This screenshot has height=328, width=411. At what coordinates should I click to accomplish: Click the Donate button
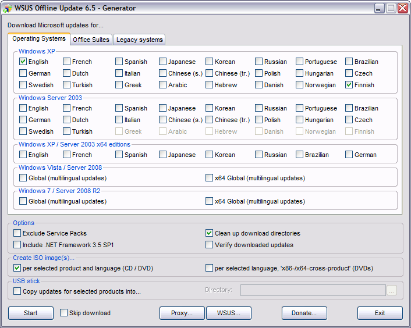304,313
